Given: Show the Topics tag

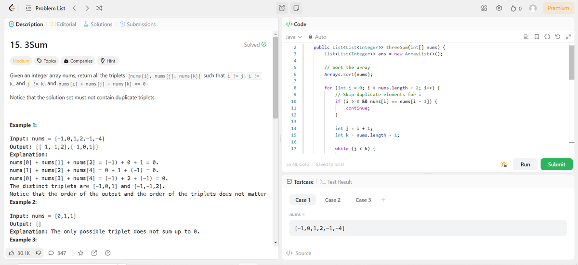Looking at the screenshot, I should [47, 61].
